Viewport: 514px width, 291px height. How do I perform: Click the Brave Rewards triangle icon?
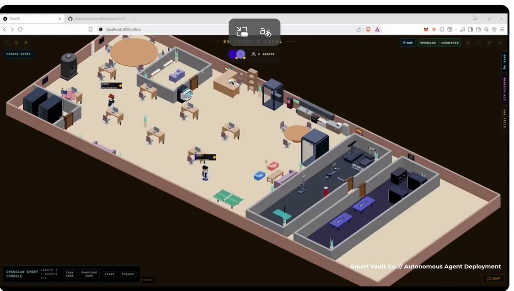(377, 29)
